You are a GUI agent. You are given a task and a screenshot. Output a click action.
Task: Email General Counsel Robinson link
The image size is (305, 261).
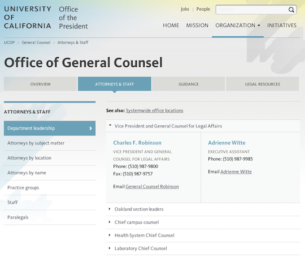[152, 186]
